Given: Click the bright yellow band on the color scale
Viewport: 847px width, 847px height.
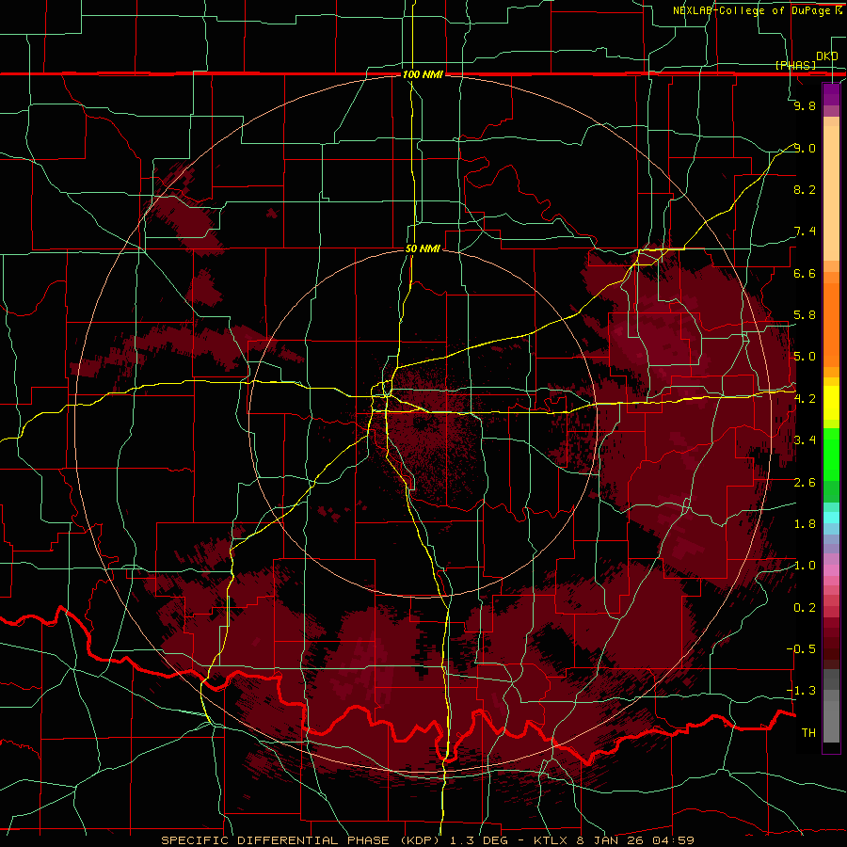Looking at the screenshot, I should pos(831,403).
